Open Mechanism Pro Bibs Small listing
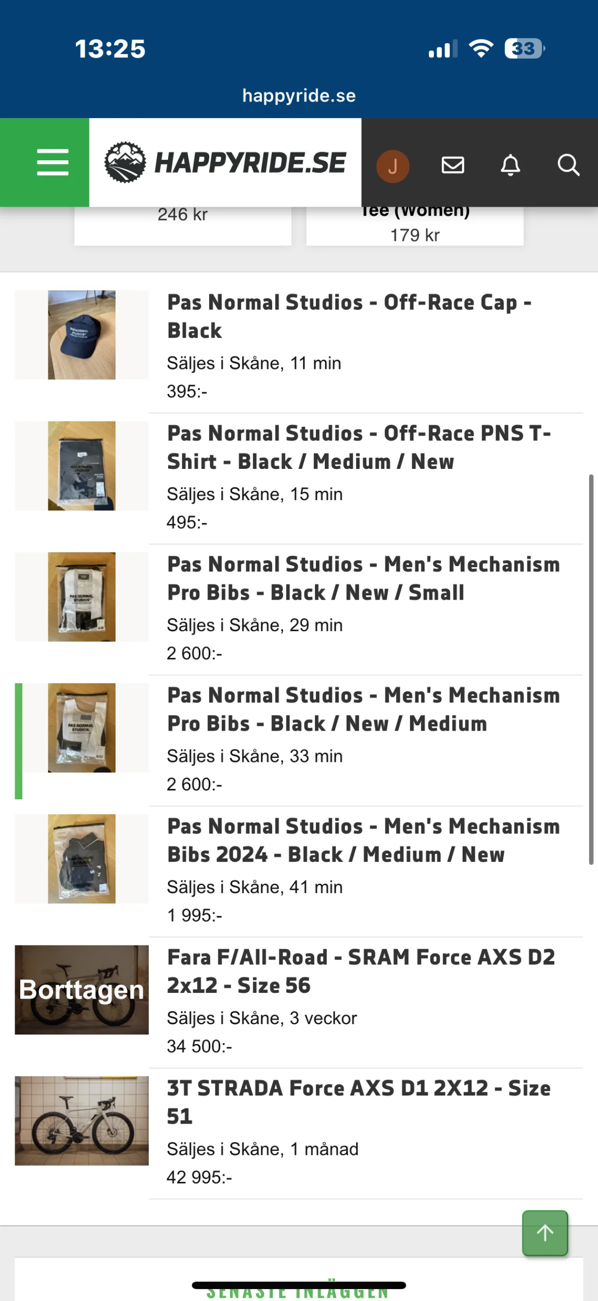The width and height of the screenshot is (598, 1301). click(x=363, y=578)
